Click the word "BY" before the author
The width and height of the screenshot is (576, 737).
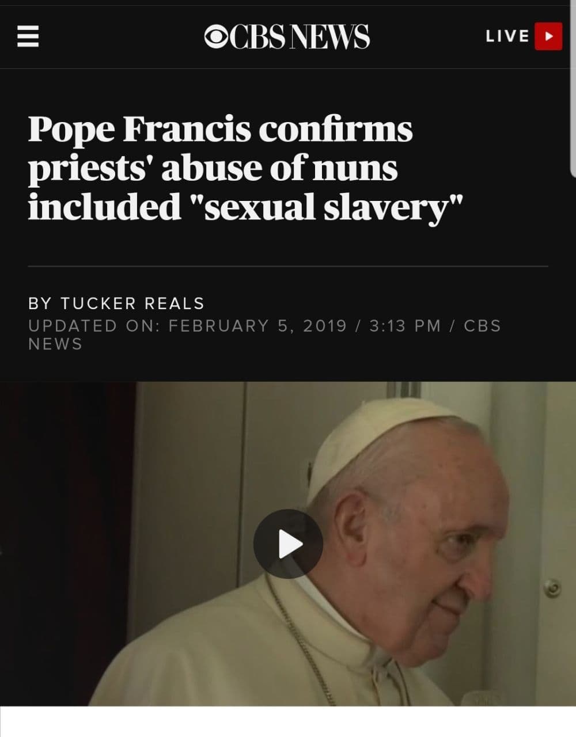40,303
